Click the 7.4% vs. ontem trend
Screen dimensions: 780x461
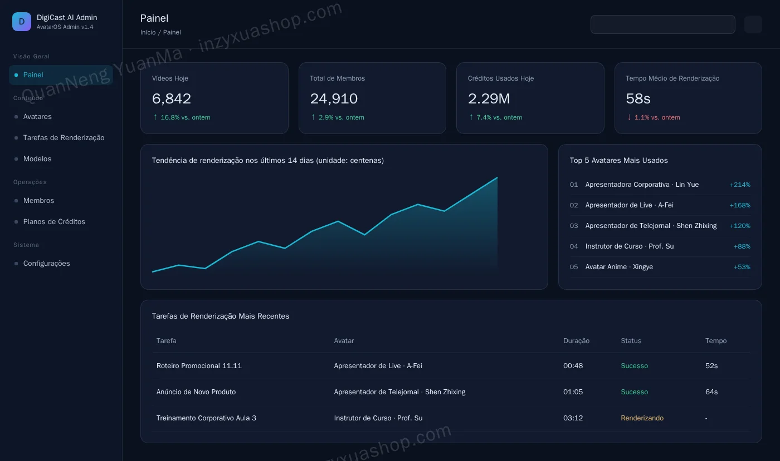(x=495, y=117)
